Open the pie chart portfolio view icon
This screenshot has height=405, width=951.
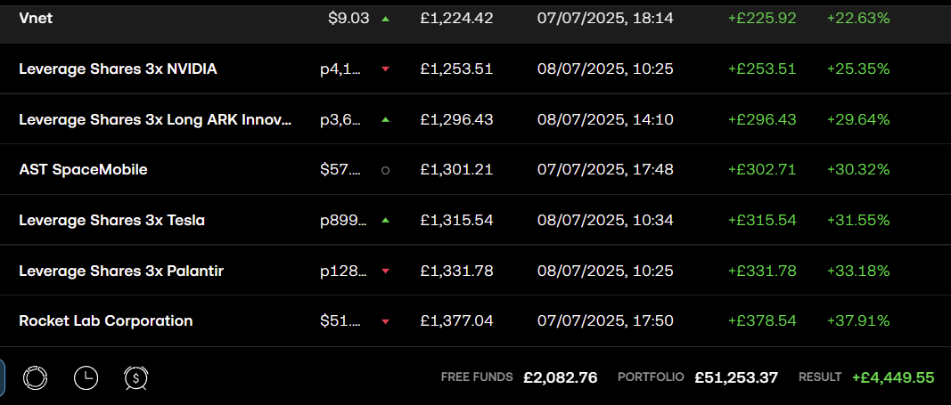pos(35,377)
